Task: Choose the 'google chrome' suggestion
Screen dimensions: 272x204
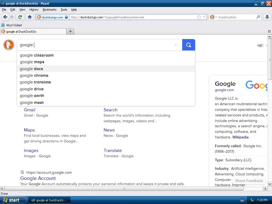Action: tap(106, 75)
